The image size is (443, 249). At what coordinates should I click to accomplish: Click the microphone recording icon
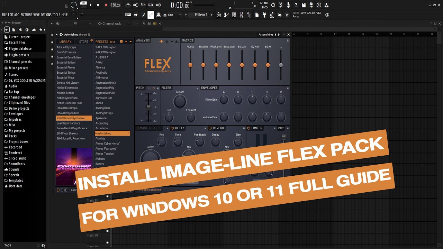tap(288, 5)
